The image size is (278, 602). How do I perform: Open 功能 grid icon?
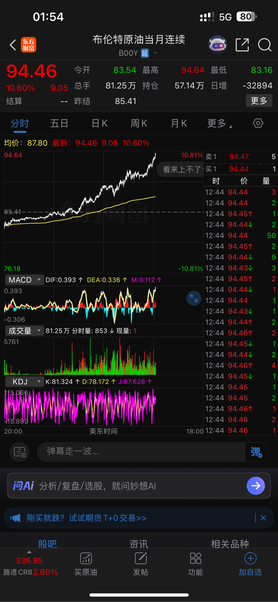(x=195, y=558)
